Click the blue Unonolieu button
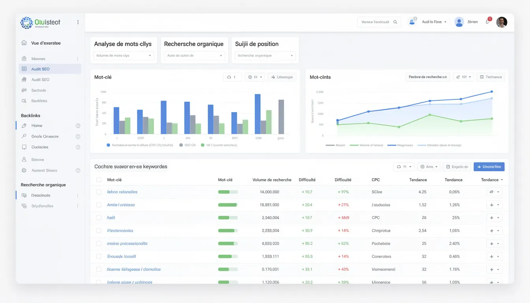The width and height of the screenshot is (530, 303). point(489,166)
